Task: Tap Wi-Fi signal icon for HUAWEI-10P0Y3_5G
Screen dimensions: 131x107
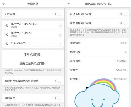Action: coord(7,25)
